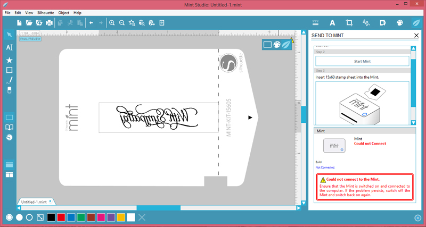Click the Send to Mint leaf icon in toolbar
The width and height of the screenshot is (426, 227).
coord(416,23)
